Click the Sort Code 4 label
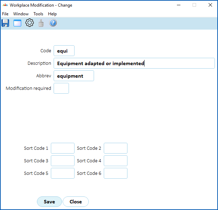 coord(89,161)
